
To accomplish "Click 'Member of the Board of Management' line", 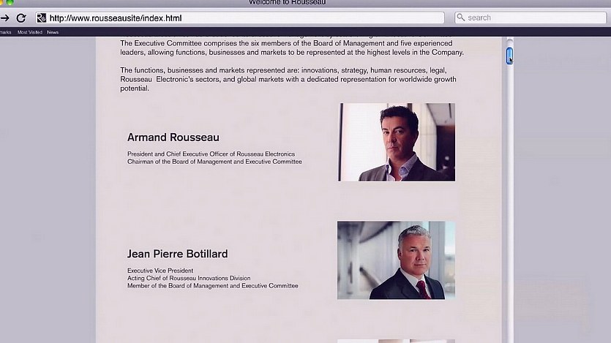I will click(x=212, y=286).
